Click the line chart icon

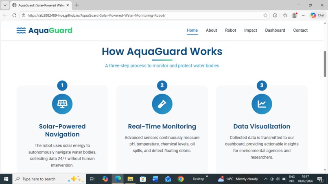[x=262, y=104]
